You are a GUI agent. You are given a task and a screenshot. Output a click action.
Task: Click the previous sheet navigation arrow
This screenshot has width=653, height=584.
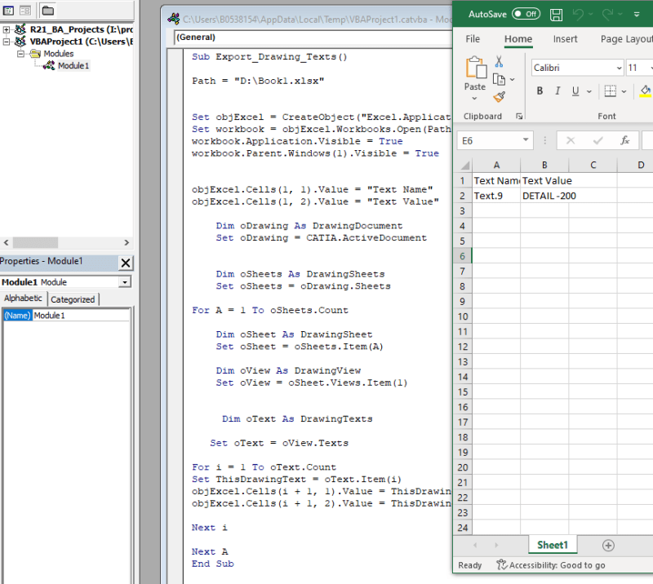coord(475,545)
